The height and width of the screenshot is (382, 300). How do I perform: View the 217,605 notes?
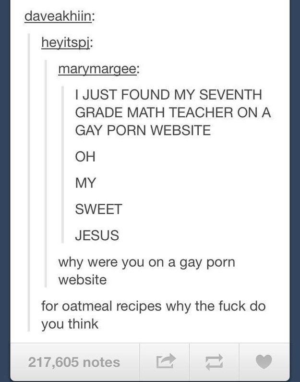click(x=74, y=362)
